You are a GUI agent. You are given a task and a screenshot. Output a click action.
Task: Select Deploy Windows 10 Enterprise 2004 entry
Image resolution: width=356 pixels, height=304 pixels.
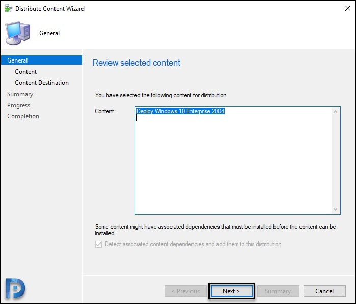[x=180, y=111]
